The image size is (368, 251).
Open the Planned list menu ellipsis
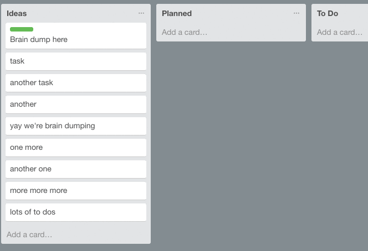click(x=297, y=13)
